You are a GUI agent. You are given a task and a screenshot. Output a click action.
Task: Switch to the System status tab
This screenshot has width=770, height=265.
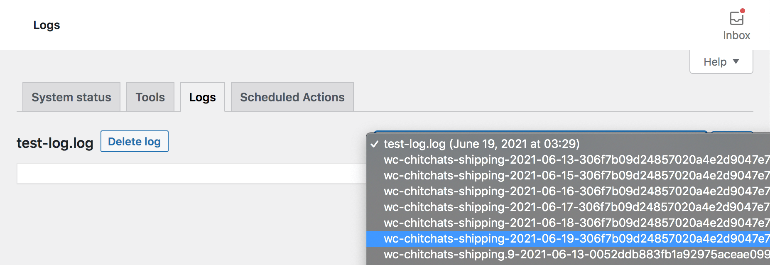click(x=71, y=97)
